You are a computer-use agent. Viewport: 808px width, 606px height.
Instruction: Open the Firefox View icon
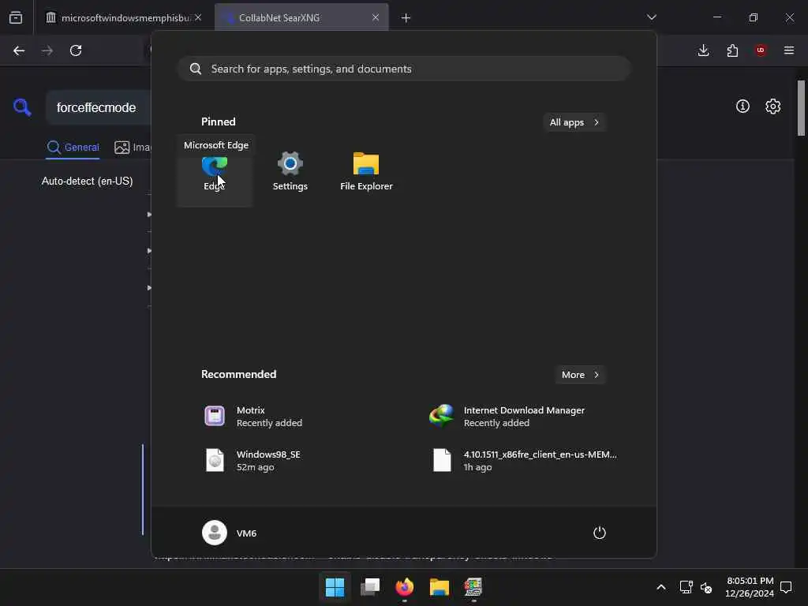pos(16,17)
